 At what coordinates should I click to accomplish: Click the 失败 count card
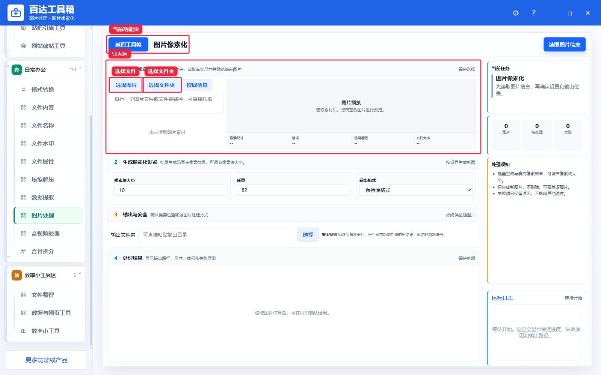coord(568,135)
